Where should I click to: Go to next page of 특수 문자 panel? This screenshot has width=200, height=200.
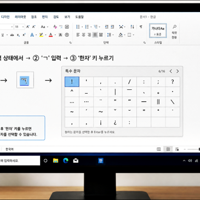pyautogui.click(x=178, y=71)
